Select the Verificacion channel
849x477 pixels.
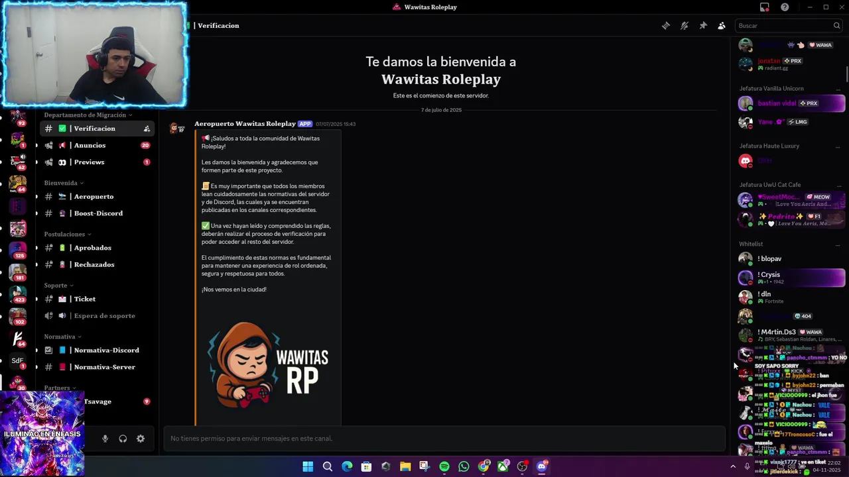click(x=98, y=129)
